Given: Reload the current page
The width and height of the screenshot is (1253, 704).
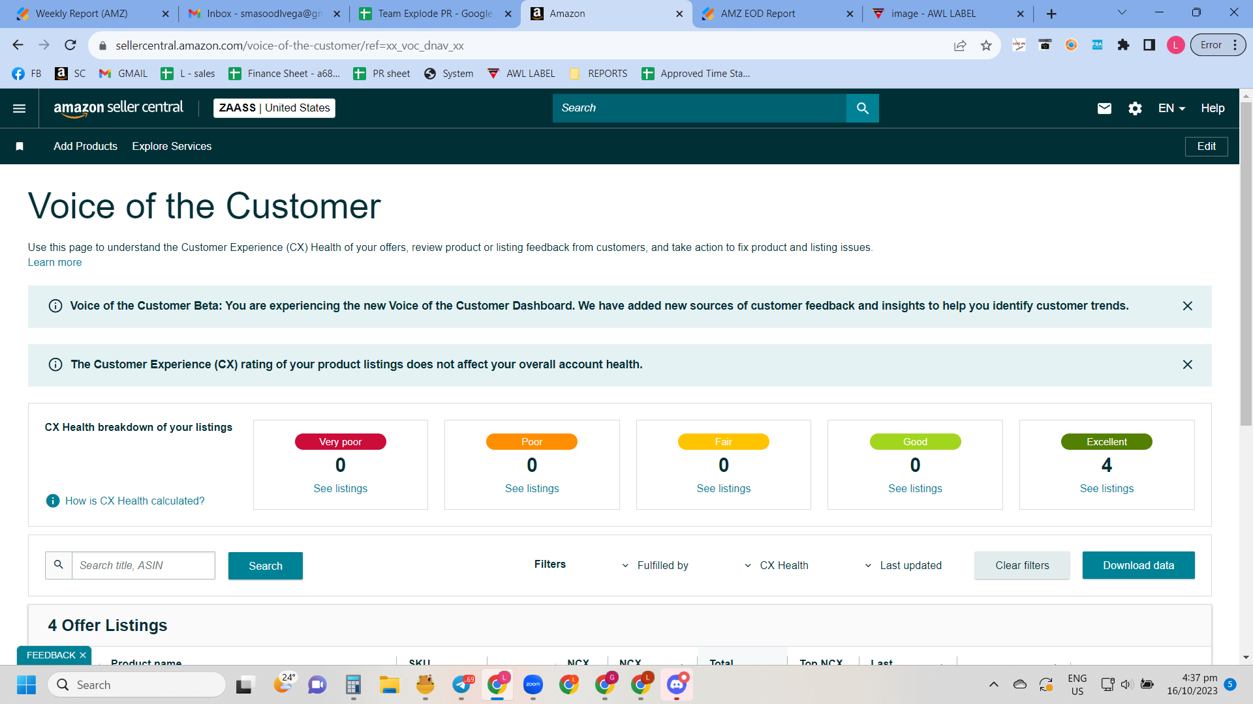Looking at the screenshot, I should pyautogui.click(x=70, y=45).
